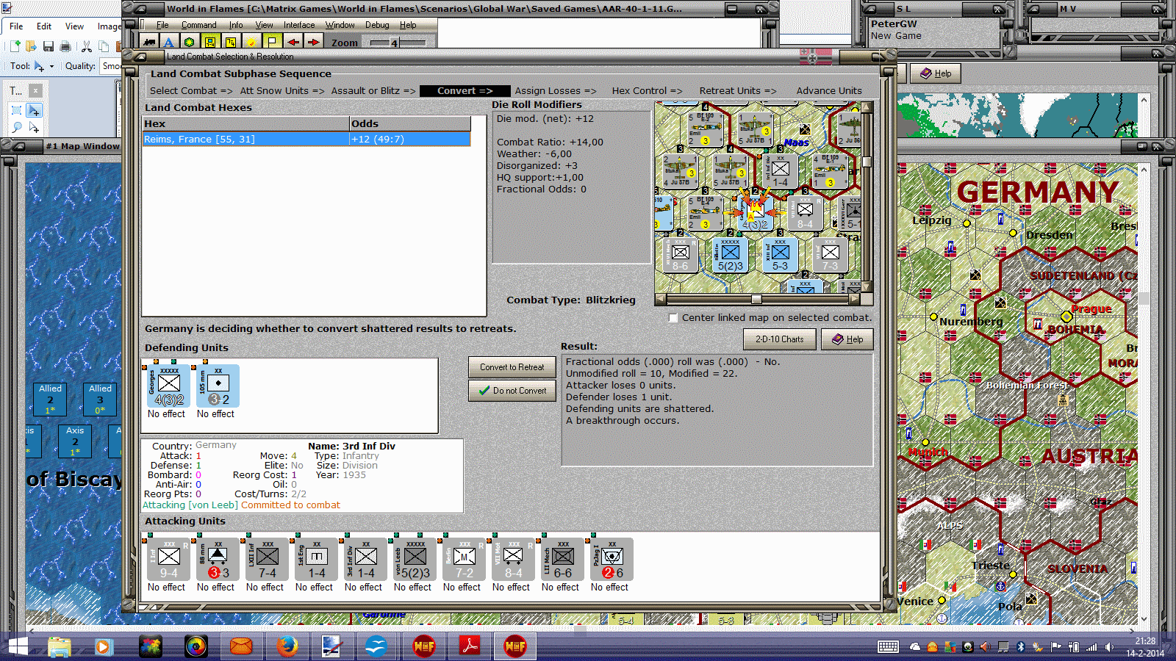Click the yellow flag toolbar icon
1176x661 pixels.
(272, 43)
